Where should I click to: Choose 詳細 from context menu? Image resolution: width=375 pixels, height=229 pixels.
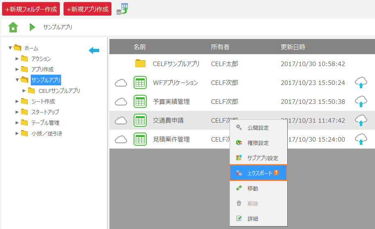[258, 219]
